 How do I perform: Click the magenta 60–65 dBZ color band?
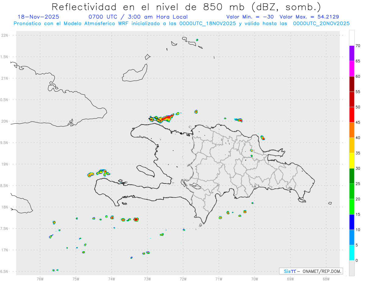click(x=352, y=69)
